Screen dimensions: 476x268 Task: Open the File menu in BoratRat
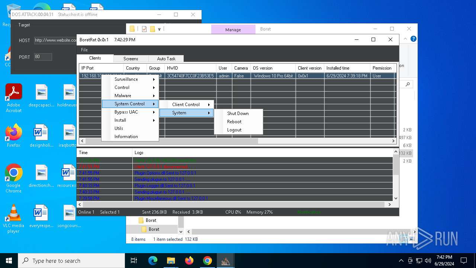click(84, 50)
